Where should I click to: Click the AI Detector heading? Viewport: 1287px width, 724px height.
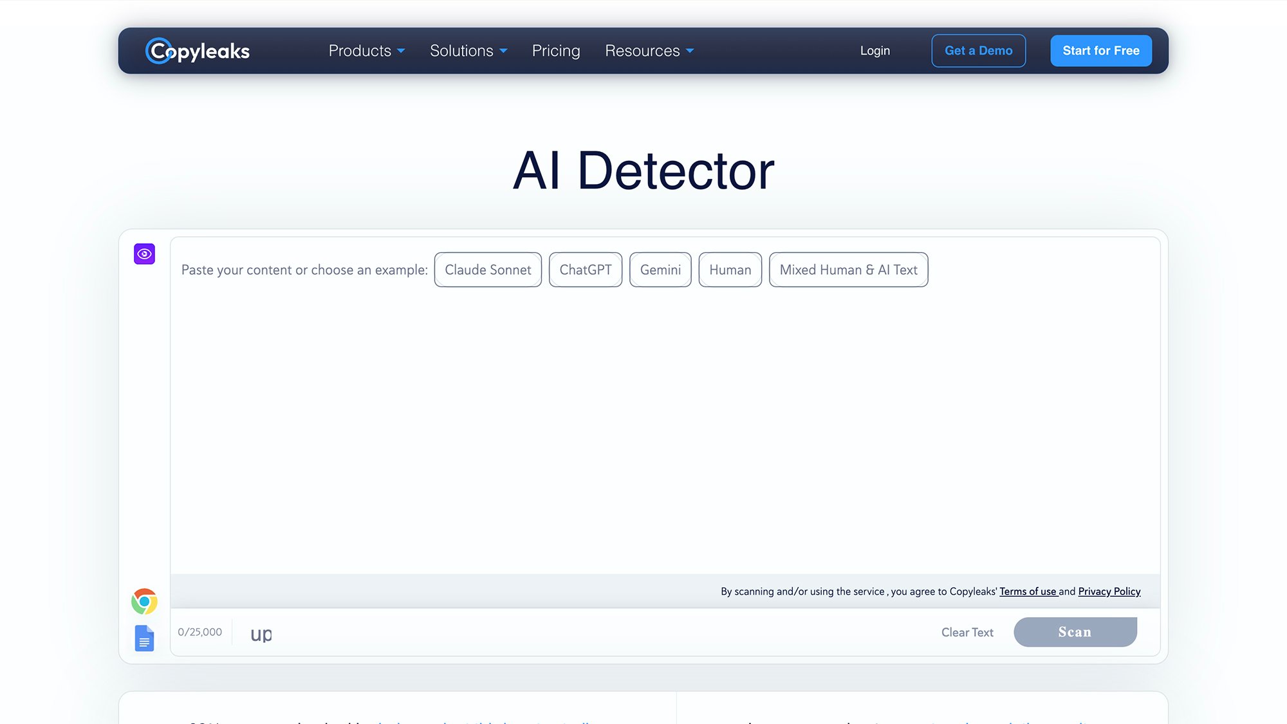coord(643,171)
